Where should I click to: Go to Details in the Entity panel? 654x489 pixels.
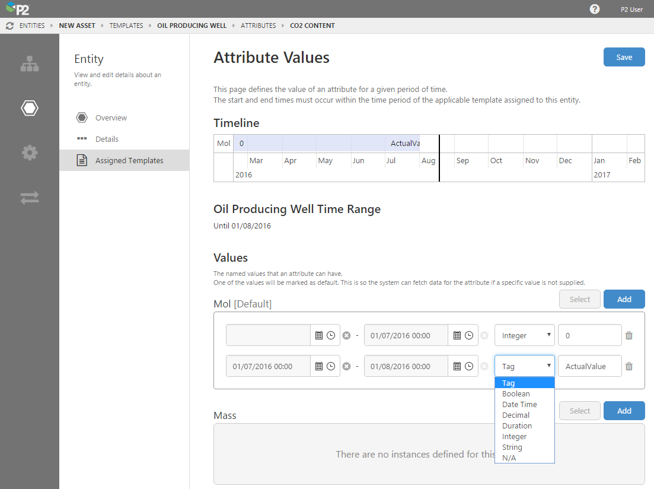[107, 139]
